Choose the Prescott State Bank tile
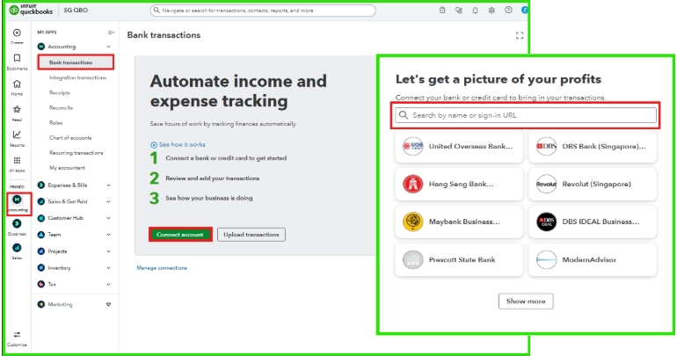The height and width of the screenshot is (356, 677). 459,260
